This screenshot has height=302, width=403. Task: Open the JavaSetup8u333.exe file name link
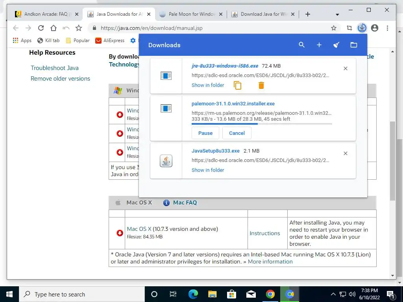pyautogui.click(x=216, y=151)
